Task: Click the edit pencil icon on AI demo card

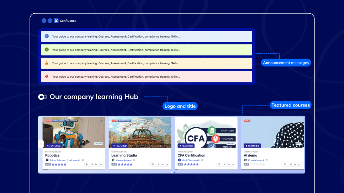Action: coord(291,165)
